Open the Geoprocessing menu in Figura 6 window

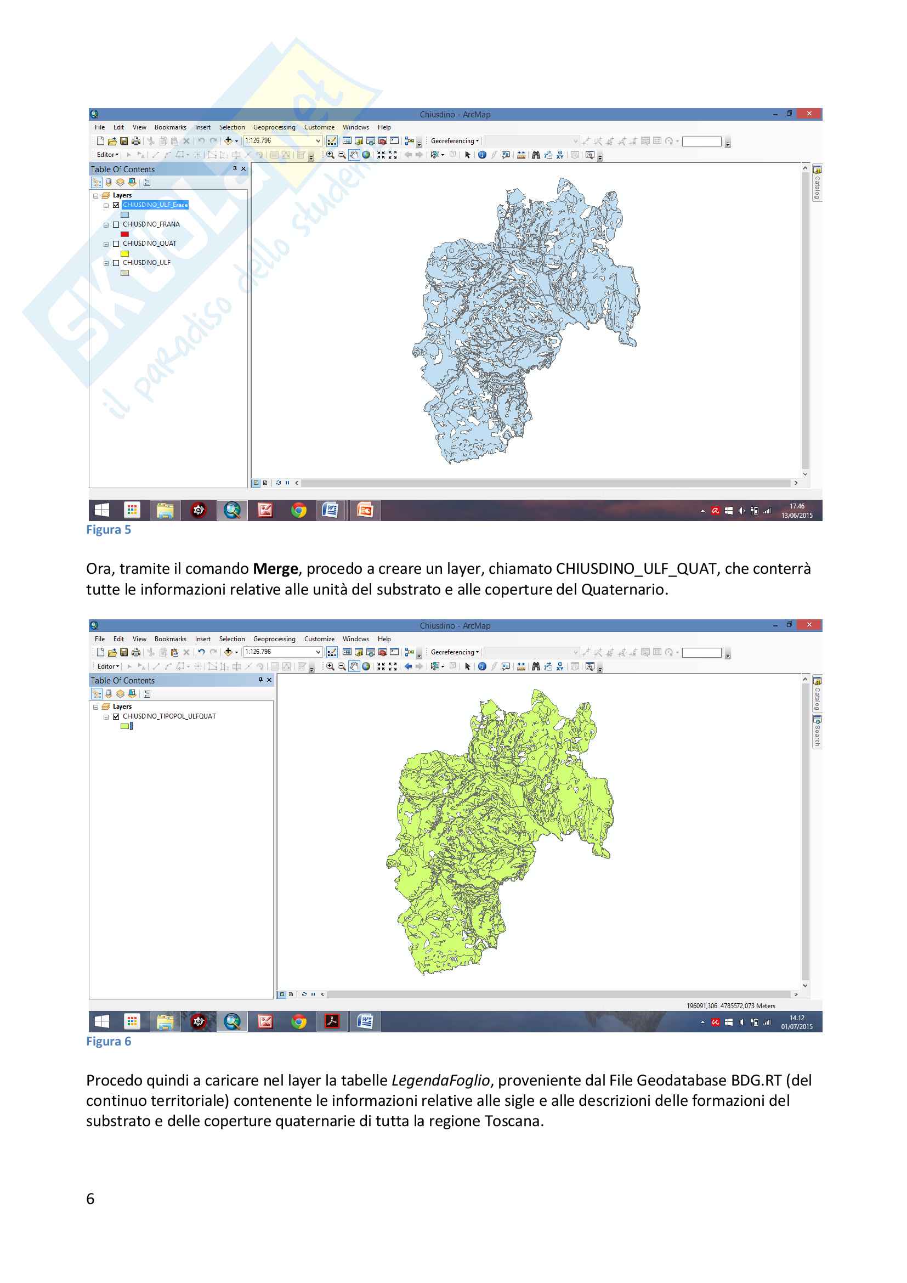click(274, 638)
